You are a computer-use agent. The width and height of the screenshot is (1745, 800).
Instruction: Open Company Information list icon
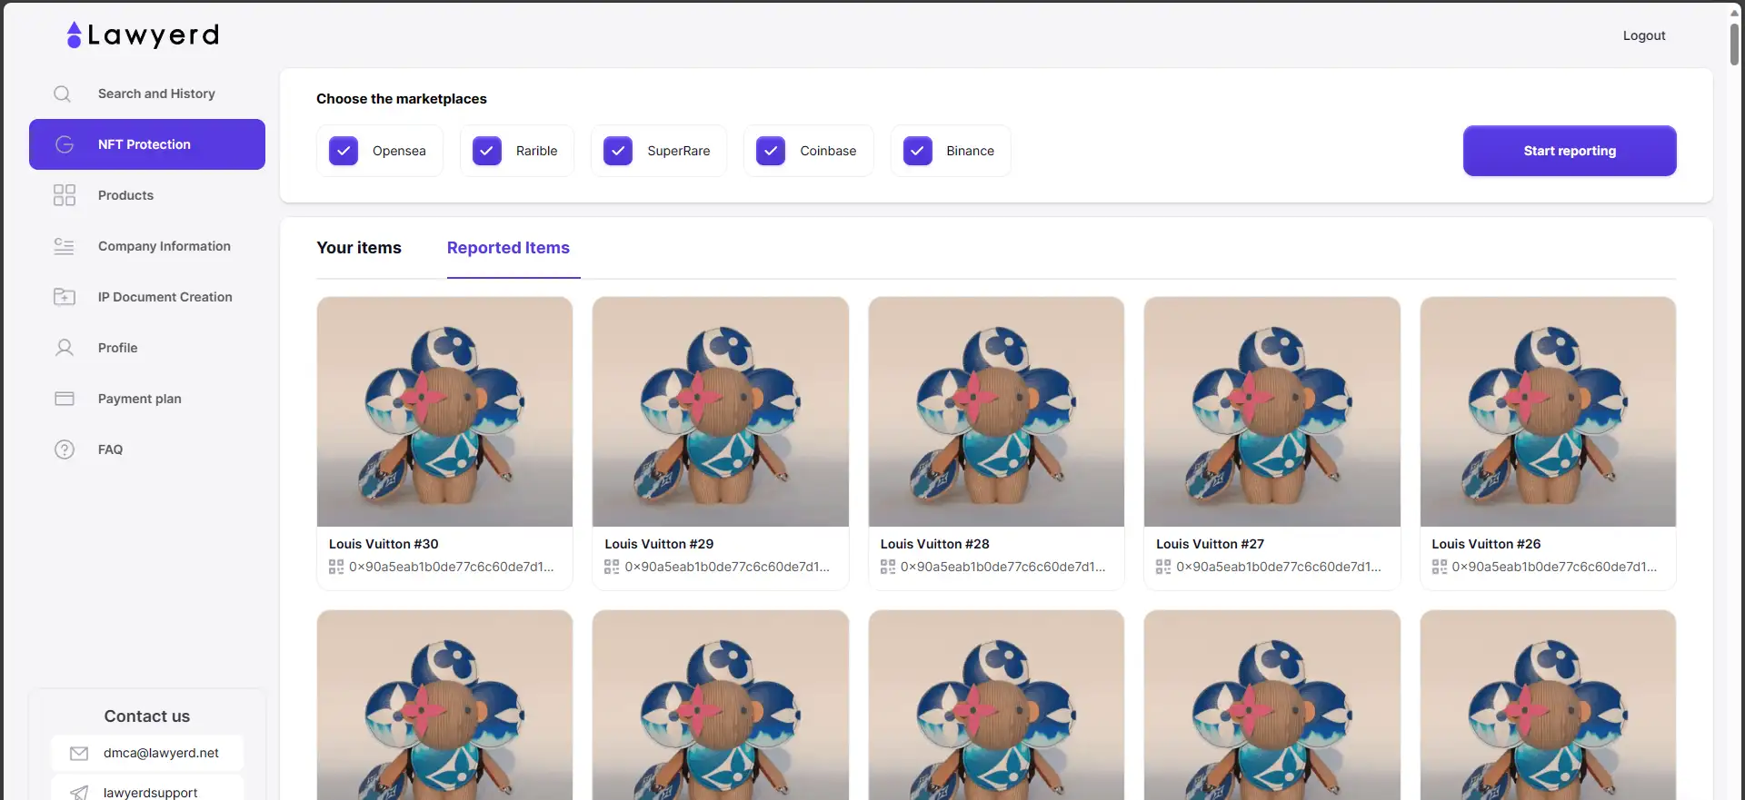64,246
